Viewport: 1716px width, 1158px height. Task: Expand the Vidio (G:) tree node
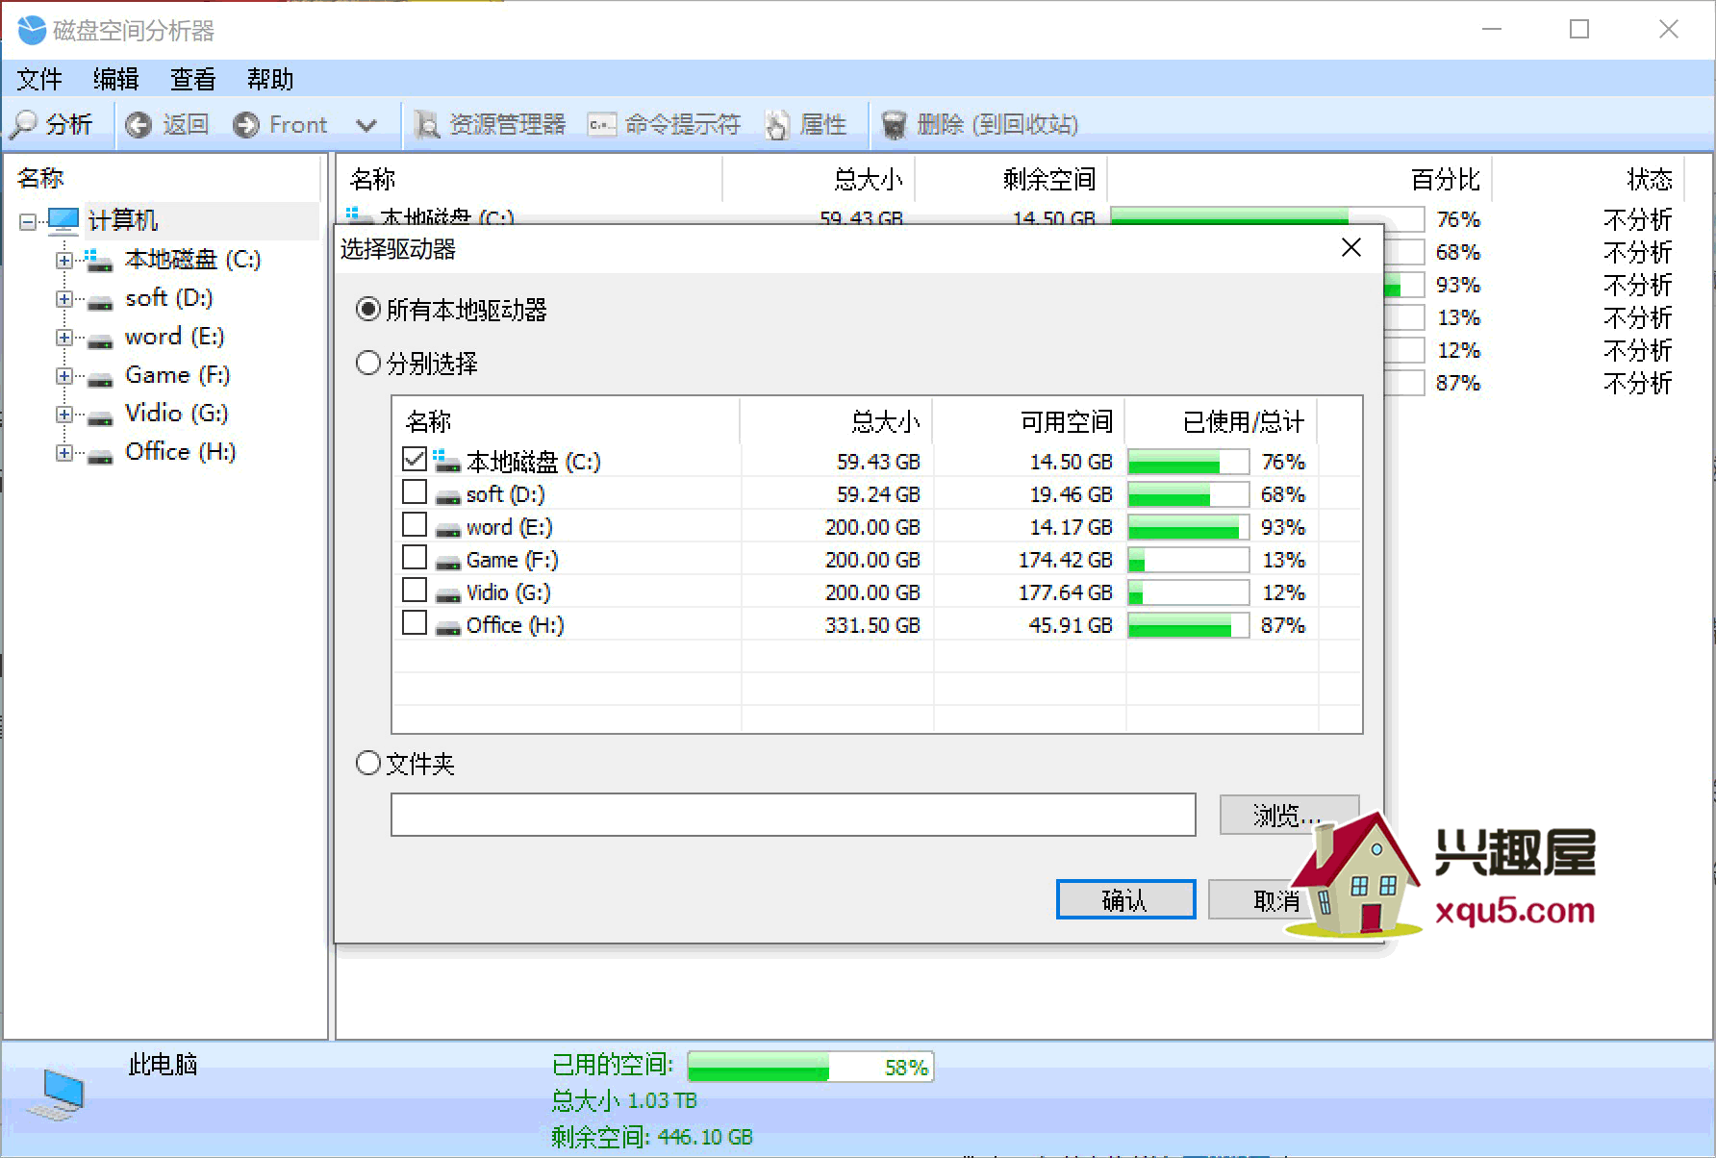[x=64, y=415]
